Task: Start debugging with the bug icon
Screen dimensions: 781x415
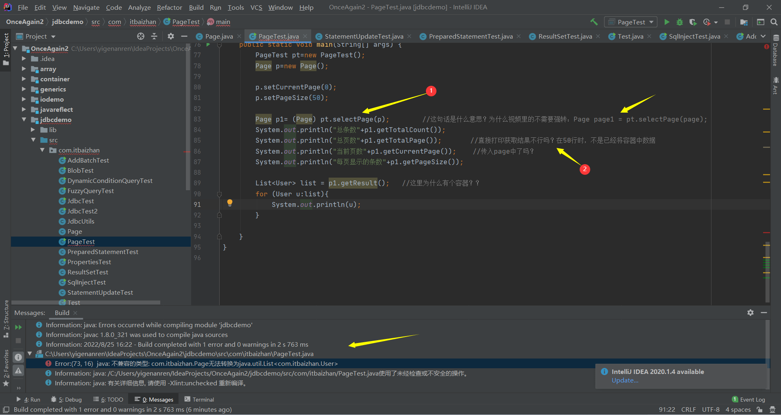Action: (680, 22)
